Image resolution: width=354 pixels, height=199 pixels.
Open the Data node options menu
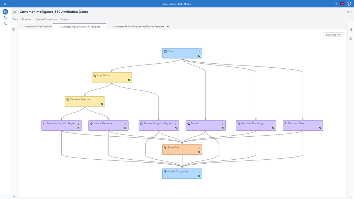click(x=199, y=51)
